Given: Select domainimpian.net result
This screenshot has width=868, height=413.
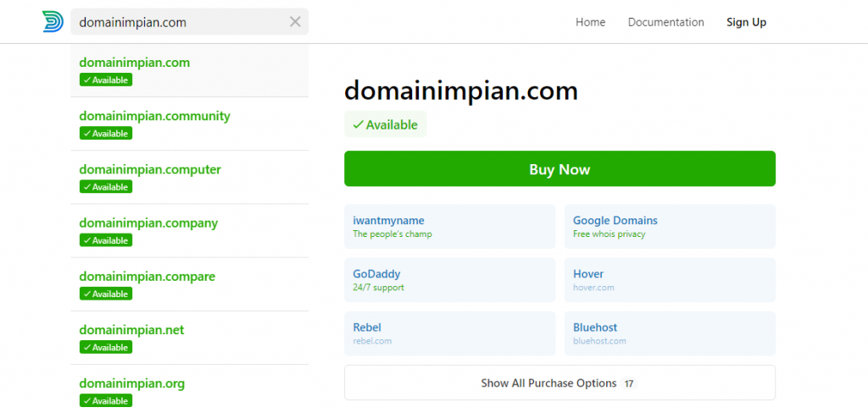Looking at the screenshot, I should [x=189, y=338].
